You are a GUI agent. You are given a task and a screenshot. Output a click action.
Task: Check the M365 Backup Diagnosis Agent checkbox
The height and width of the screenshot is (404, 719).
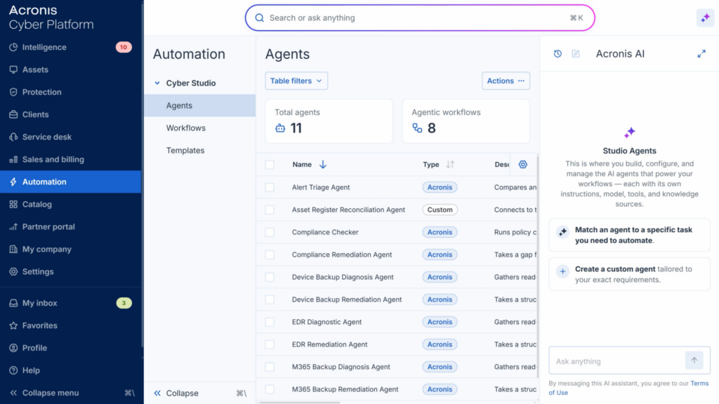coord(270,367)
